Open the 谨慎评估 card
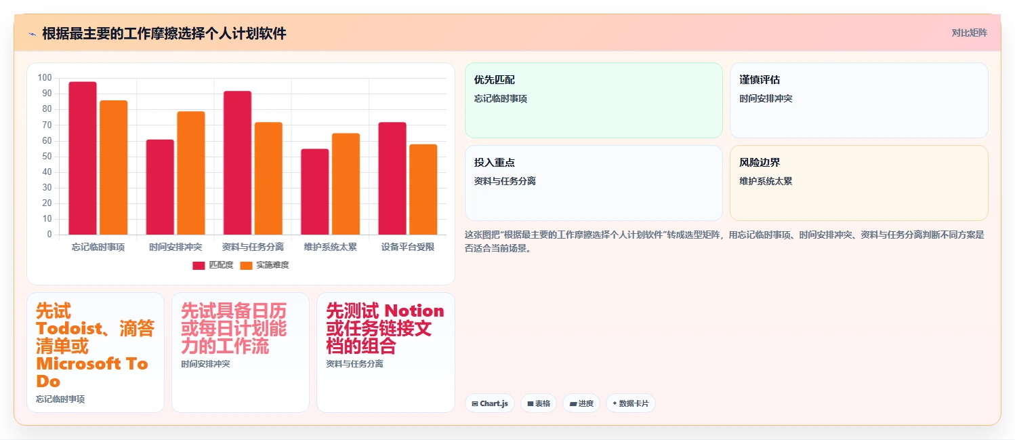 tap(858, 100)
